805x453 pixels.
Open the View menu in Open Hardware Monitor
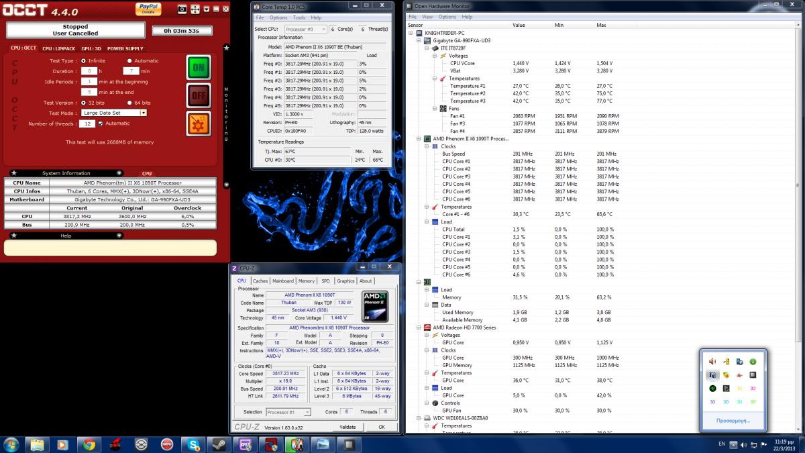[x=427, y=17]
